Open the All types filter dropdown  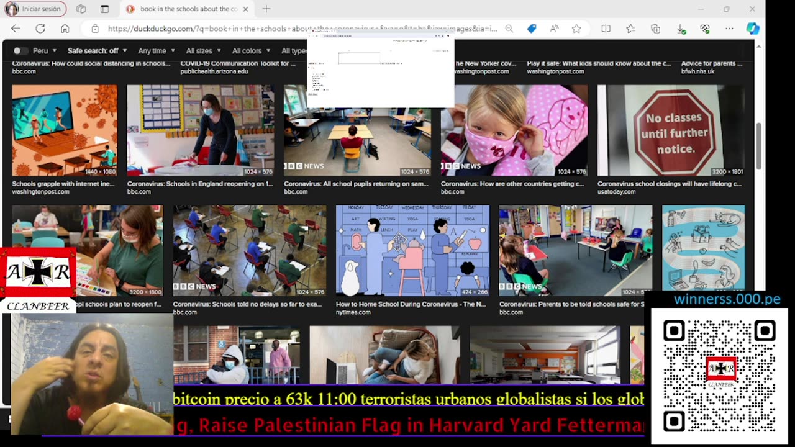[x=294, y=51]
